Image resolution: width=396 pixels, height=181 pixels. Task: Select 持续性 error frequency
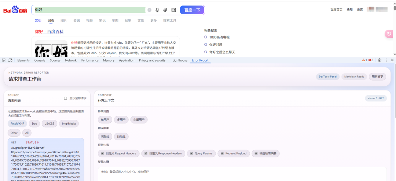coord(121,137)
